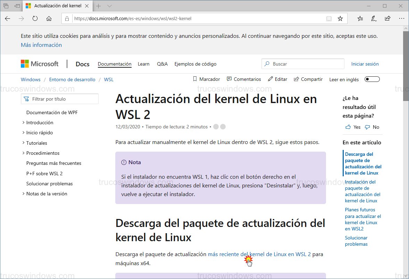Select Learn in the Docs menu
The width and height of the screenshot is (409, 279).
(143, 64)
